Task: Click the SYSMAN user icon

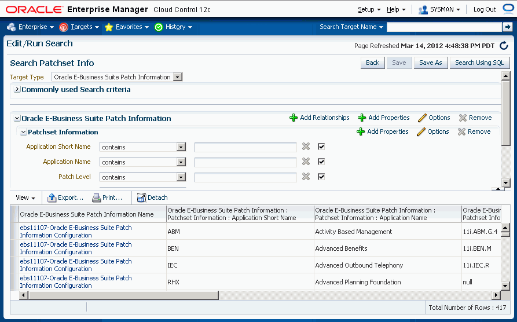Action: [x=423, y=10]
